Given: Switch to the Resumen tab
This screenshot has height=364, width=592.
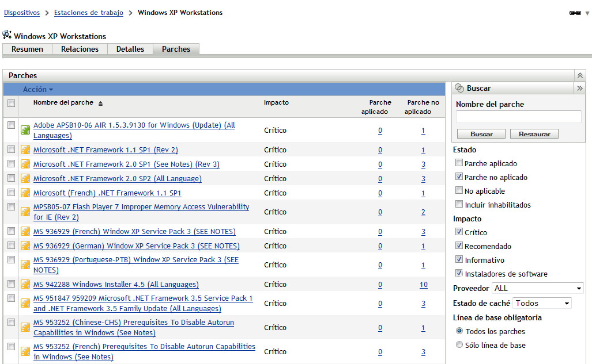Looking at the screenshot, I should tap(27, 49).
